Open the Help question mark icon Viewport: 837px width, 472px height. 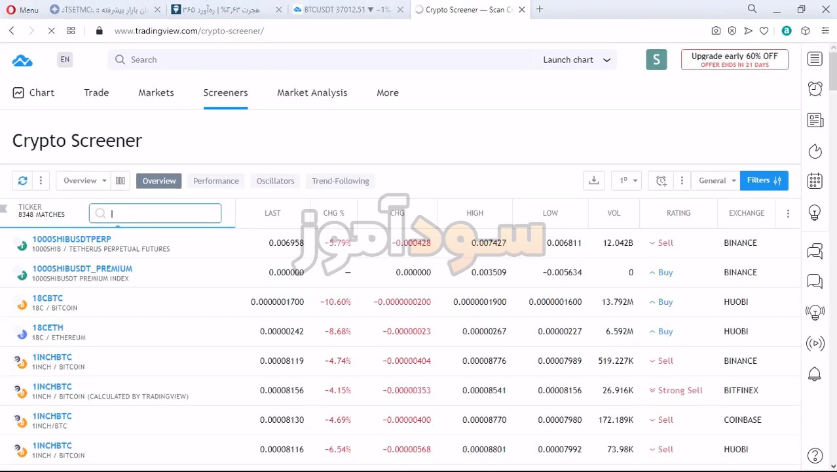point(815,456)
